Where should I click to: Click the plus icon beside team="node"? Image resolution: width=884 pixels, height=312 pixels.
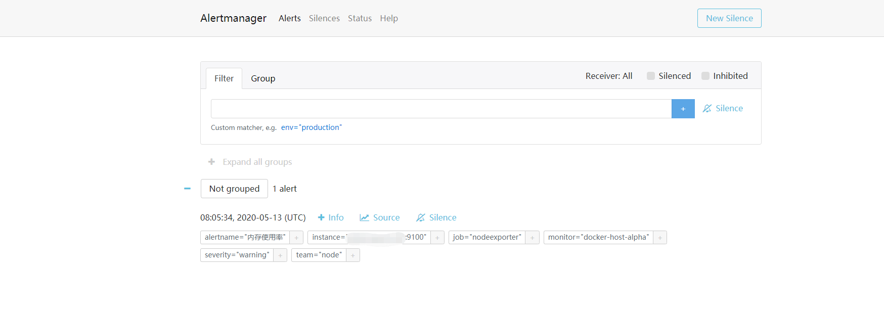click(x=353, y=255)
